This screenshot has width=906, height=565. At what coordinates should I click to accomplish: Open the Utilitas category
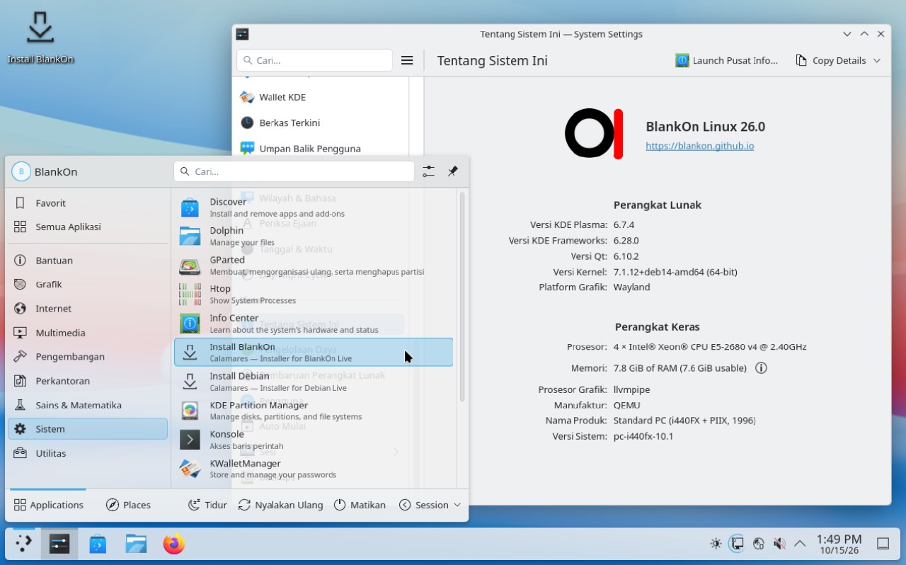pyautogui.click(x=88, y=453)
